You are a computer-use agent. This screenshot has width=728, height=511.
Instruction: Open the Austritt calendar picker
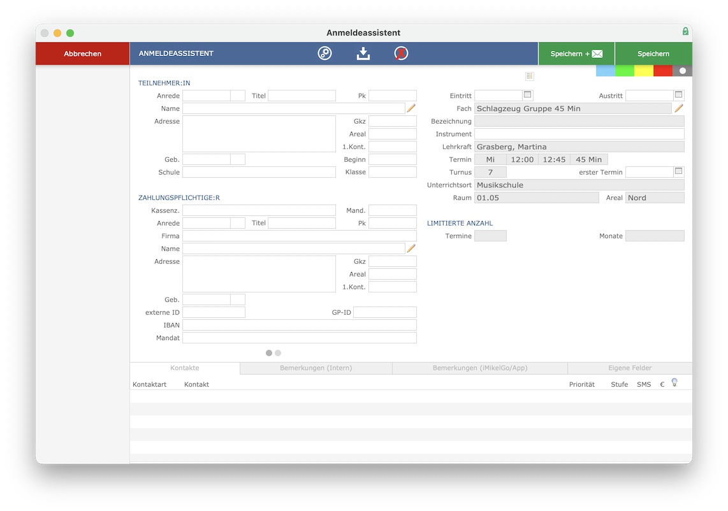pos(678,95)
